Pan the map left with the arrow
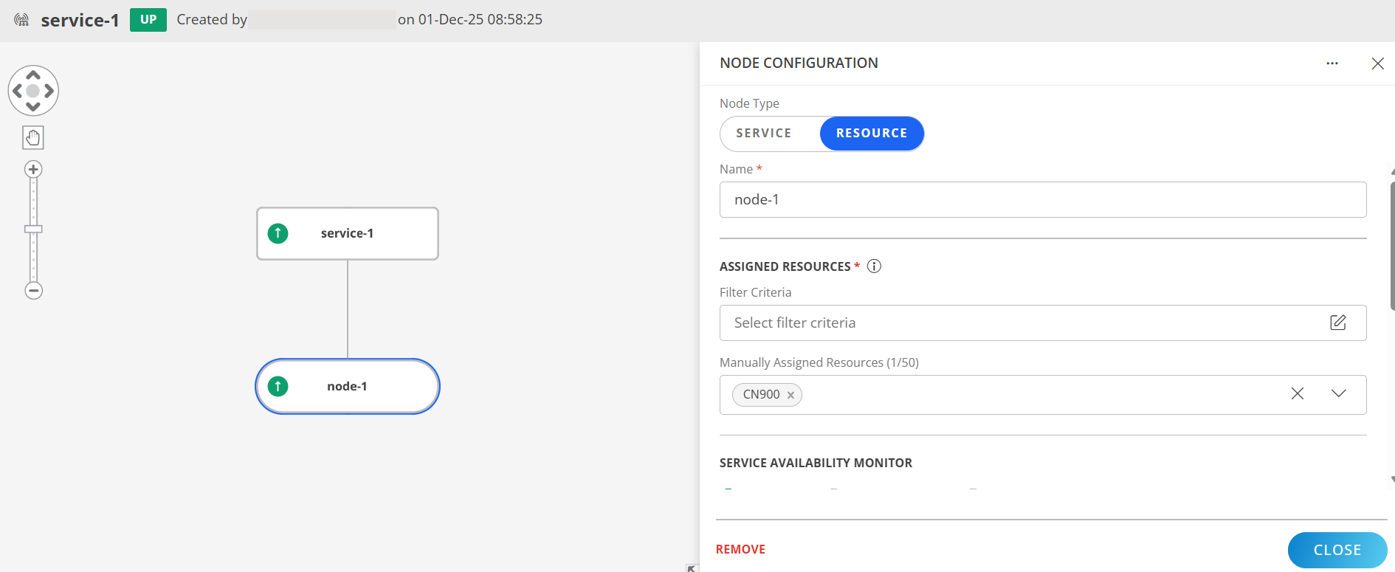Screen dimensions: 1395x572 pos(18,91)
